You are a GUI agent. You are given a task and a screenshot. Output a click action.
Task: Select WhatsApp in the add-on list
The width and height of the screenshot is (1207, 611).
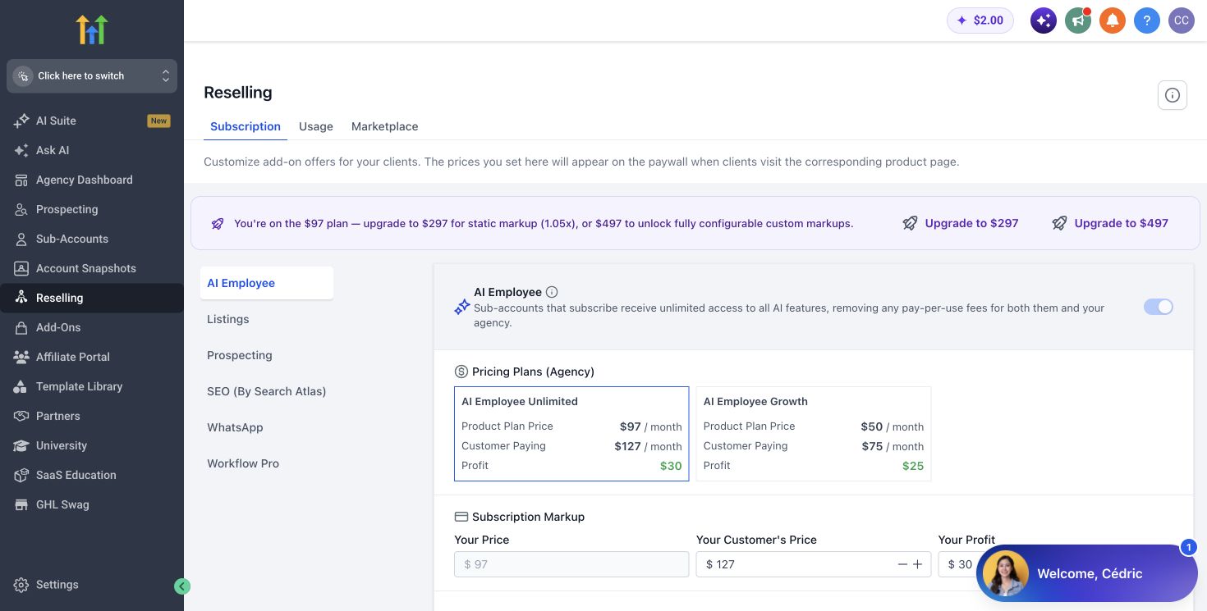[267, 427]
